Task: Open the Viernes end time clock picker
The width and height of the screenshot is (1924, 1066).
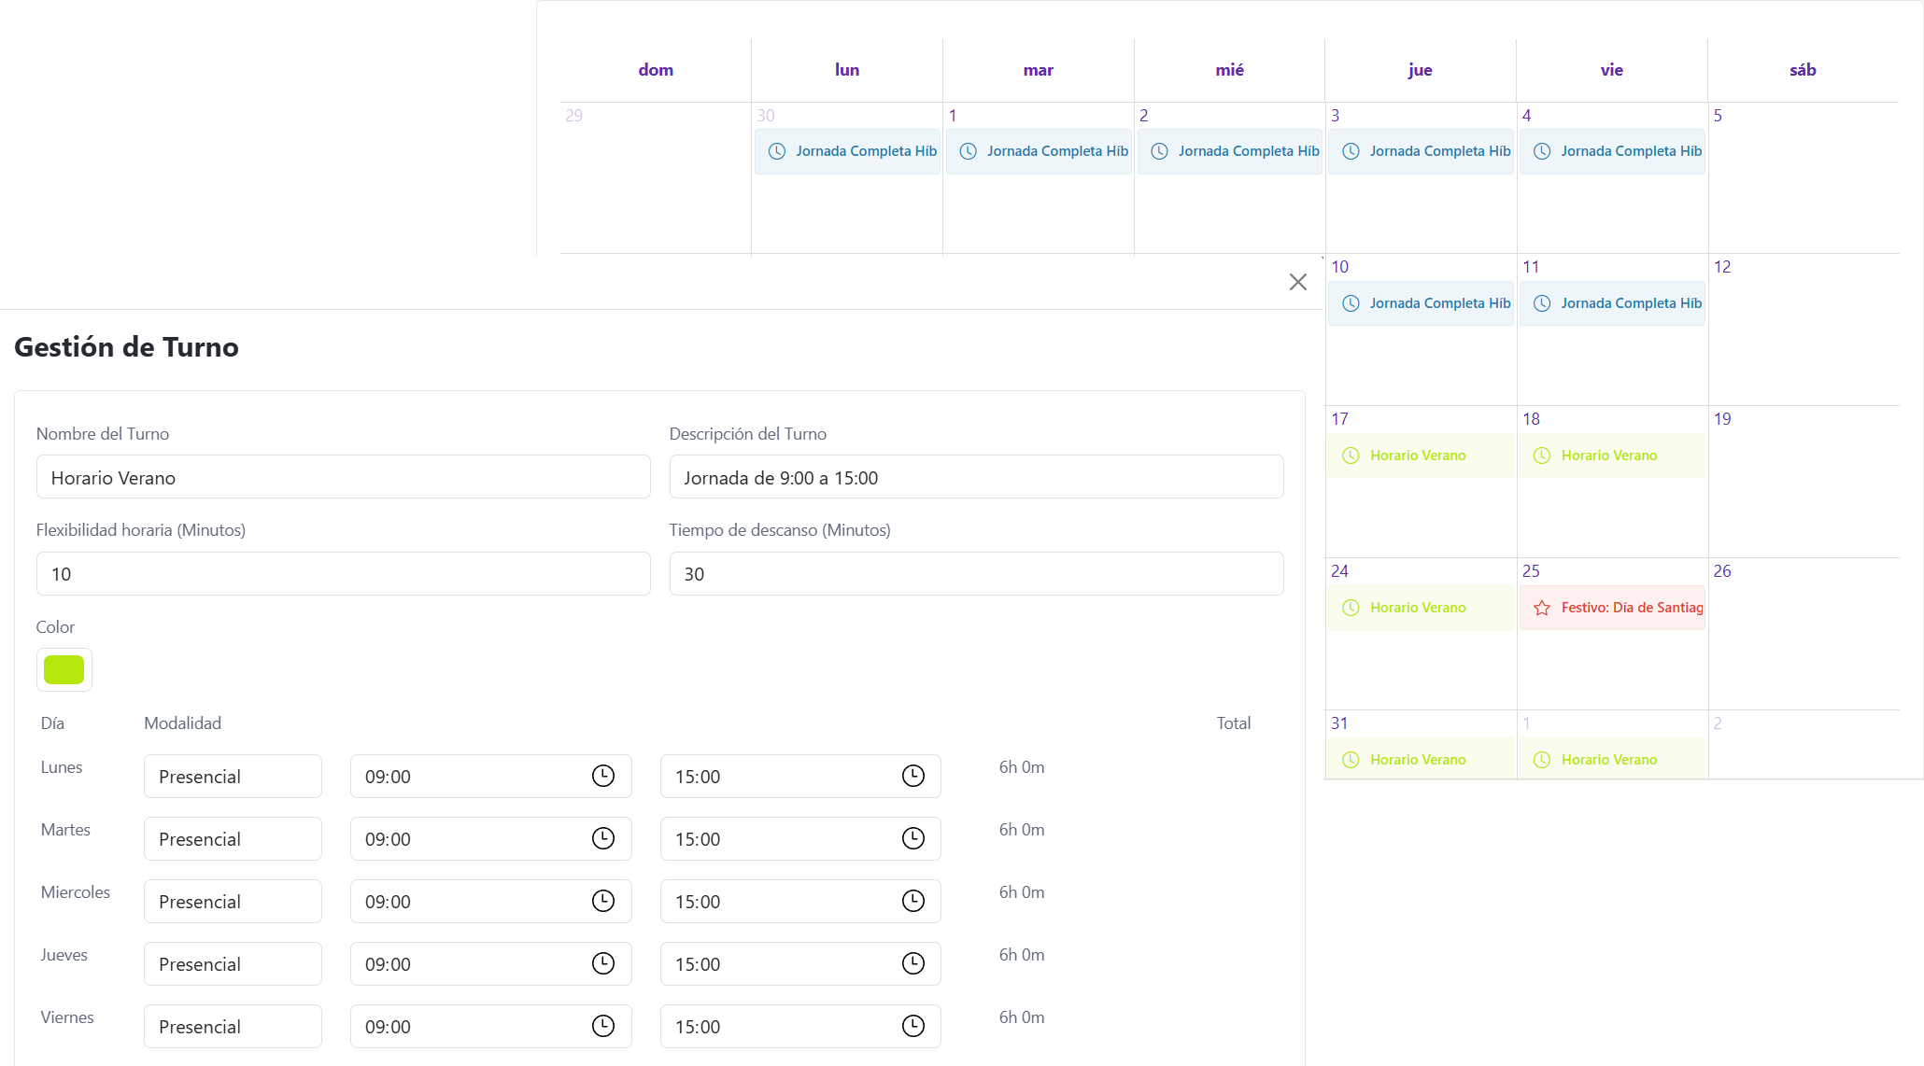Action: [x=913, y=1026]
